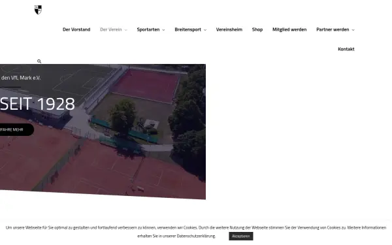392x245 pixels.
Task: Go to Mitglied werden page
Action: (289, 29)
